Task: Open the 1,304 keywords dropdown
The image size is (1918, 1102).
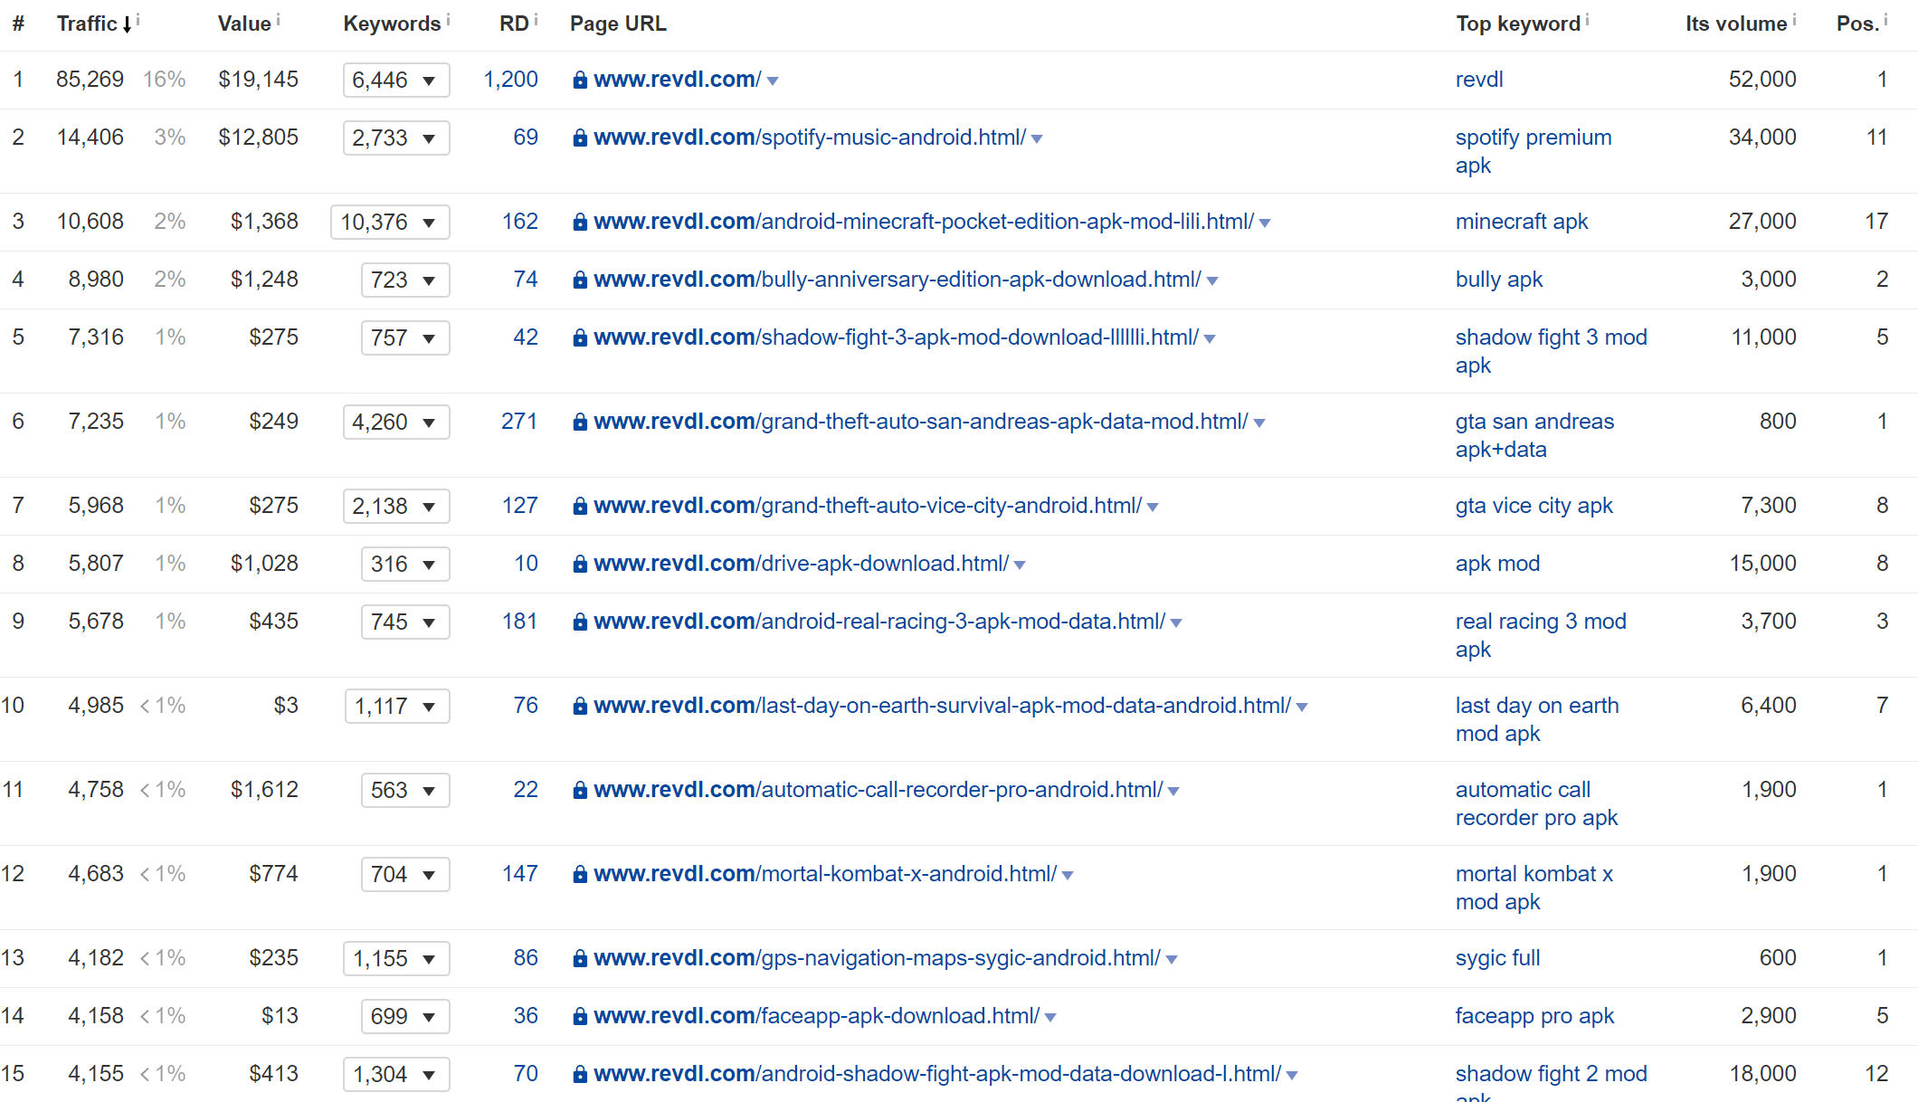Action: click(x=396, y=1075)
